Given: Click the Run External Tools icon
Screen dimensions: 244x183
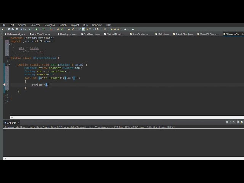Looking at the screenshot, I should point(51,29).
